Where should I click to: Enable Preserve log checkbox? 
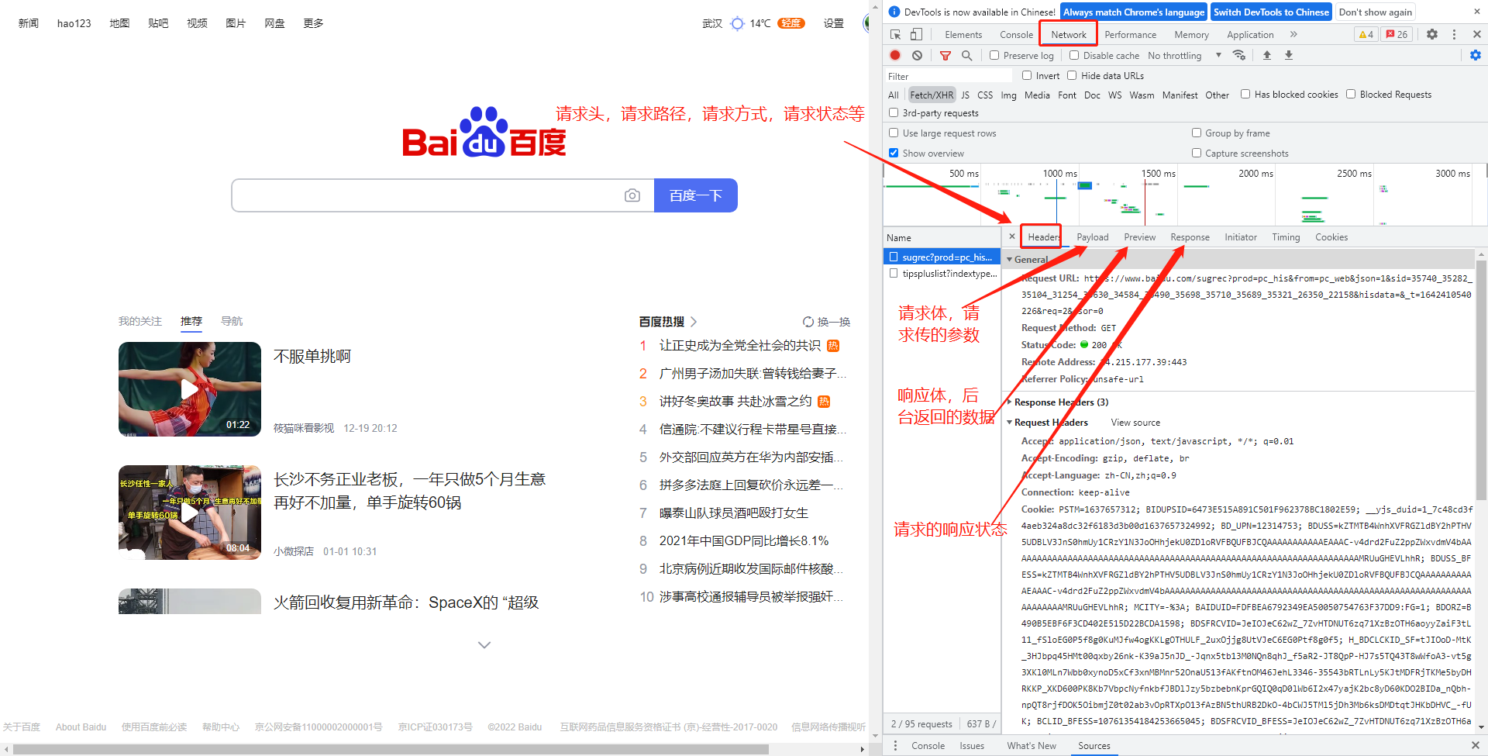(994, 55)
